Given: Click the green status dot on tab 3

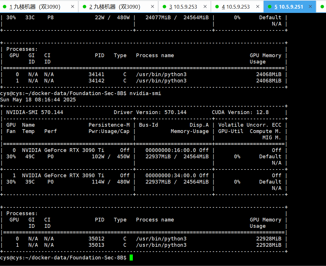Looking at the screenshot, I should pos(164,7).
